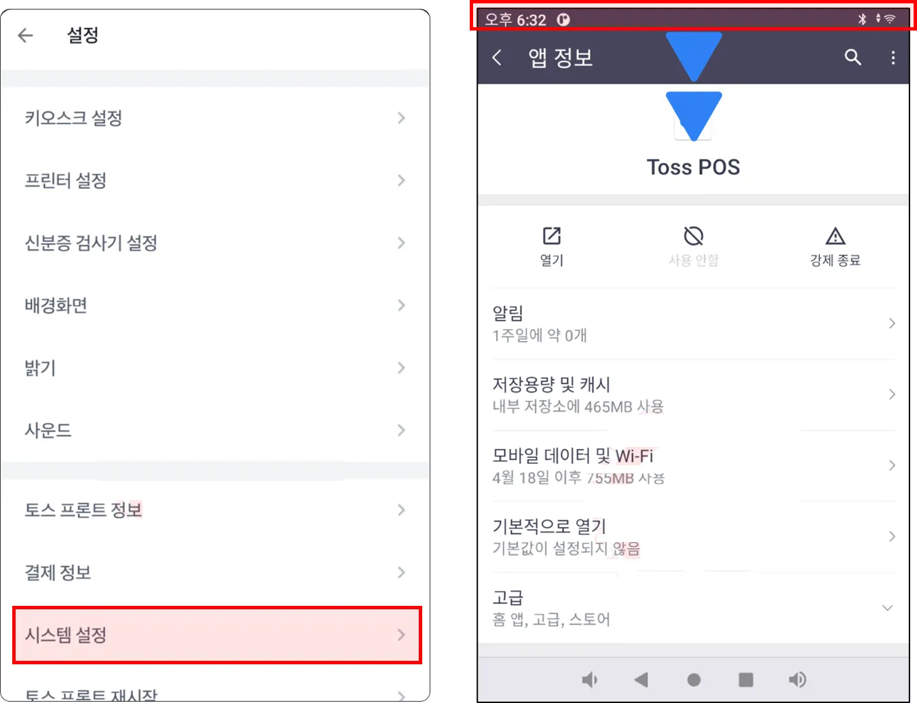Open 키오스크 설정

click(x=215, y=118)
